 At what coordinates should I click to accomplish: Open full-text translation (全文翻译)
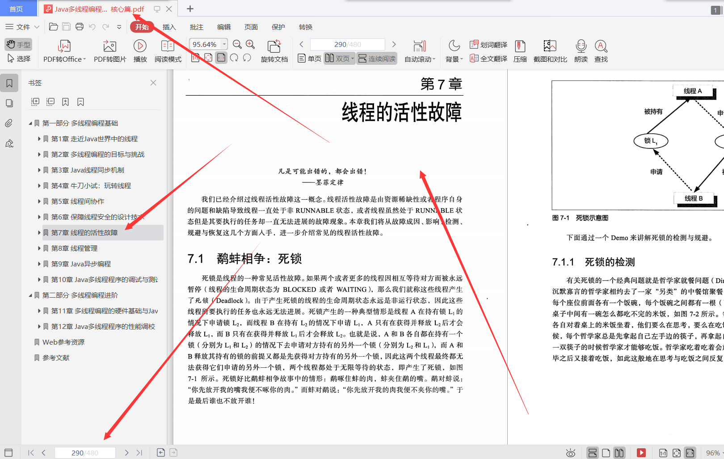click(488, 59)
